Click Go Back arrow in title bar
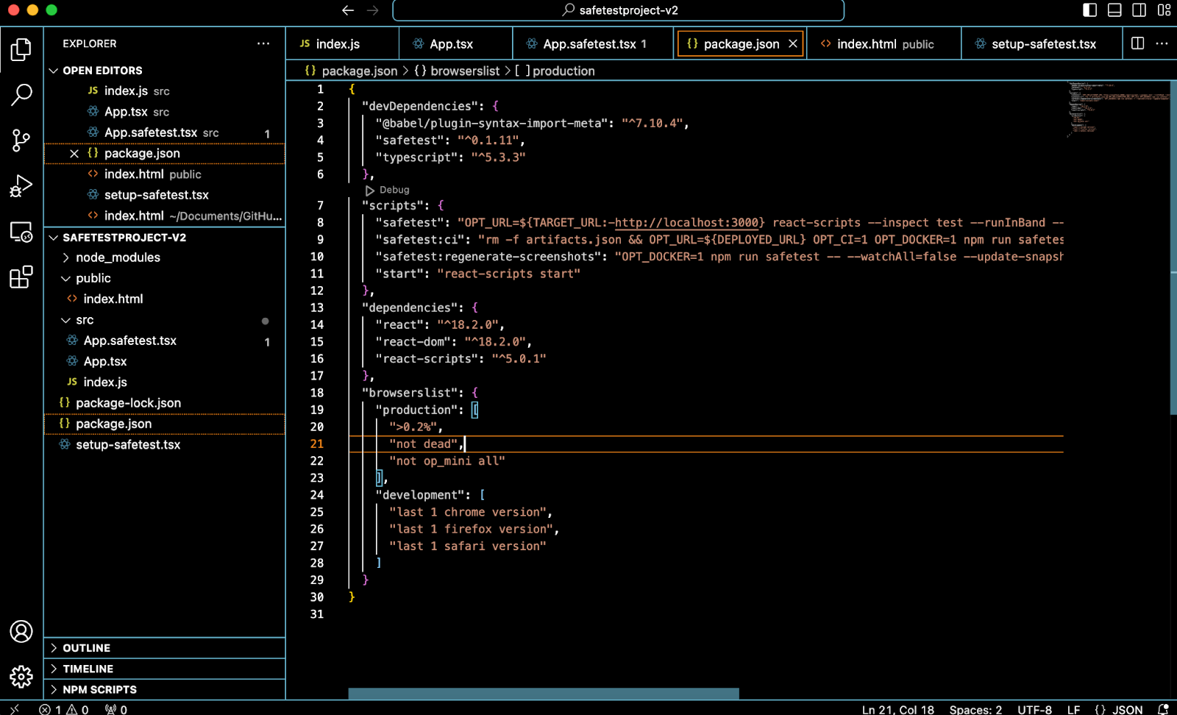 point(348,10)
